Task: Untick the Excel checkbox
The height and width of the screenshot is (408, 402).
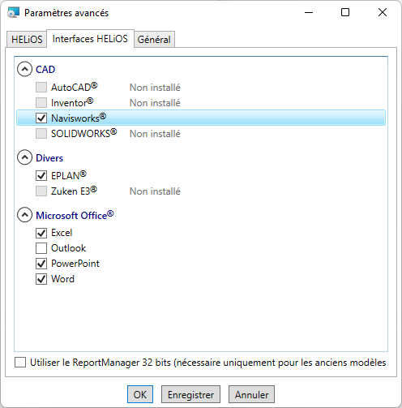Action: pos(41,233)
